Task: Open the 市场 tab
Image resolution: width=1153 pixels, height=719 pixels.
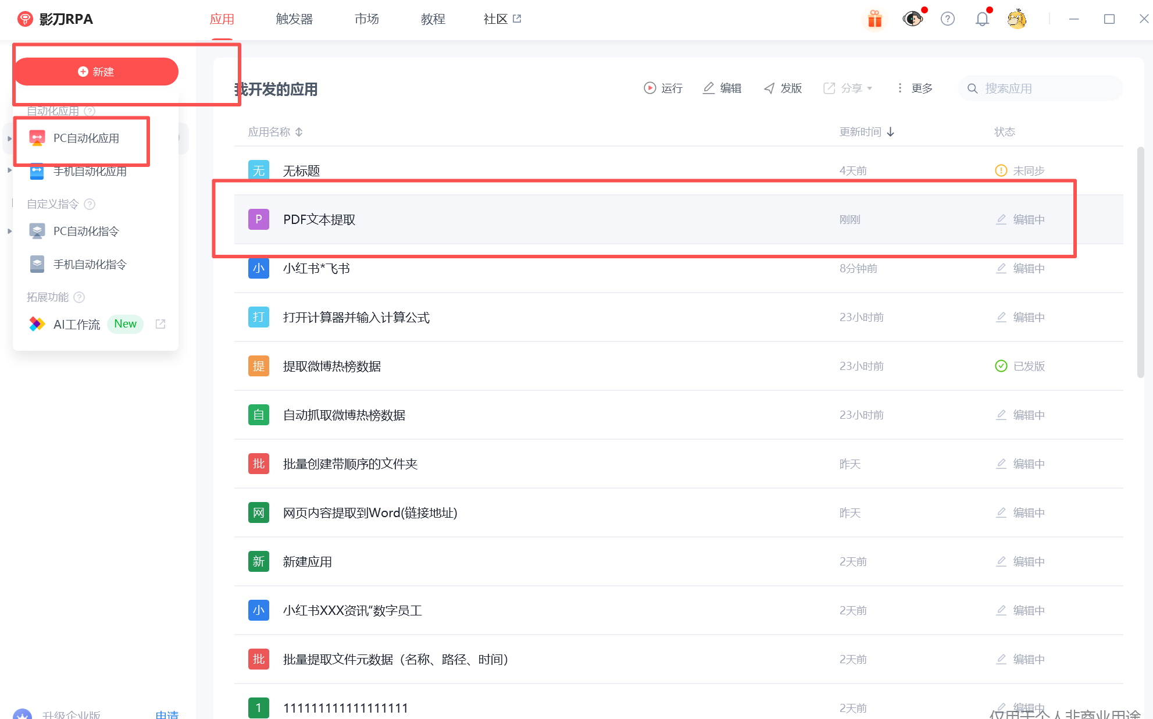Action: (367, 19)
